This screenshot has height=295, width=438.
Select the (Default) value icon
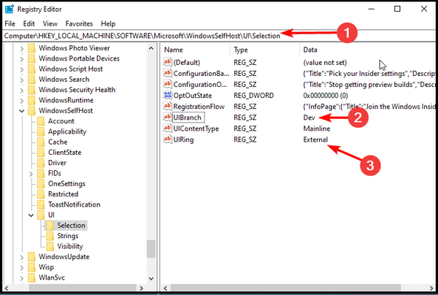pyautogui.click(x=167, y=63)
